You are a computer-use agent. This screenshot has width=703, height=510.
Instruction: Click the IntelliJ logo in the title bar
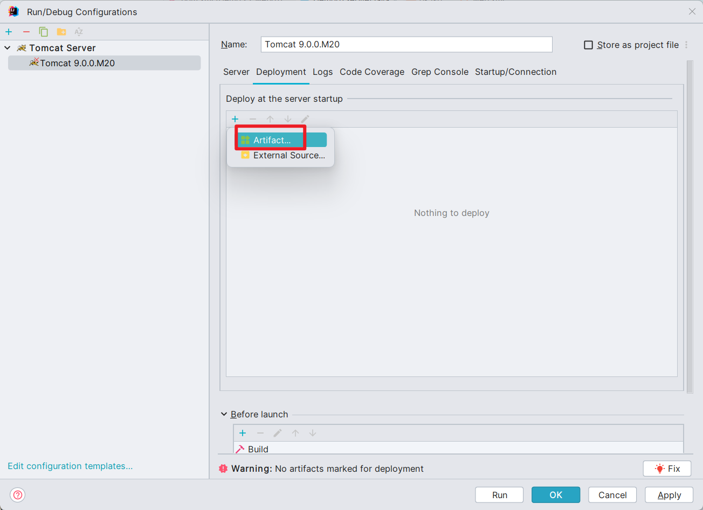13,11
